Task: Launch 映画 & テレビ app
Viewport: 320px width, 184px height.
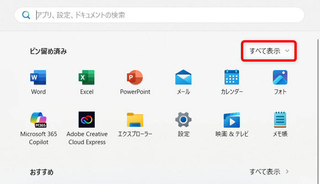Action: tap(232, 125)
